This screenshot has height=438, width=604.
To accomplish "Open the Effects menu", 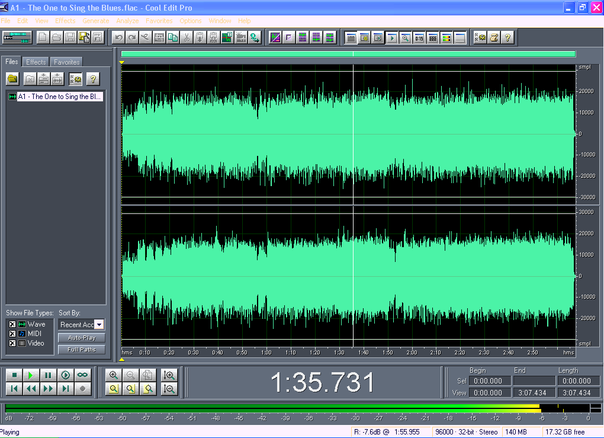I will point(65,21).
